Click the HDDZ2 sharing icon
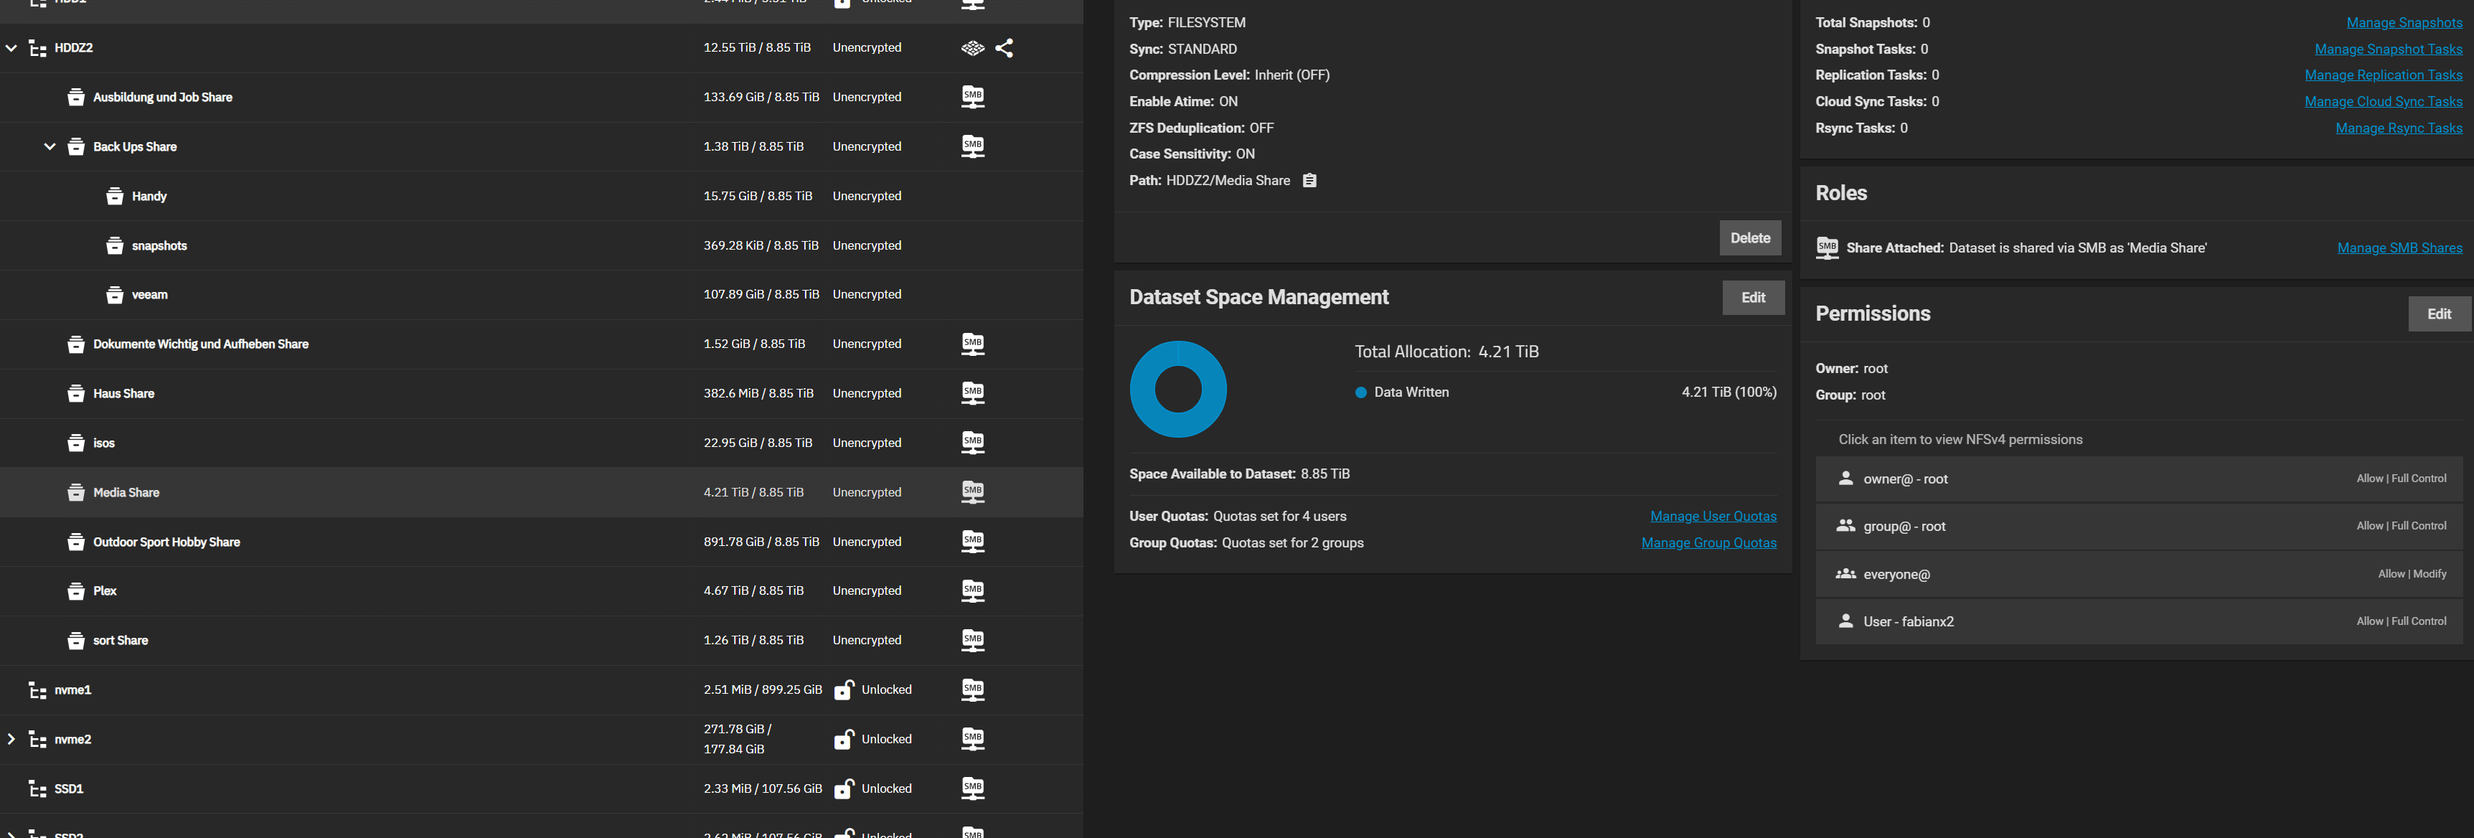 [1004, 48]
